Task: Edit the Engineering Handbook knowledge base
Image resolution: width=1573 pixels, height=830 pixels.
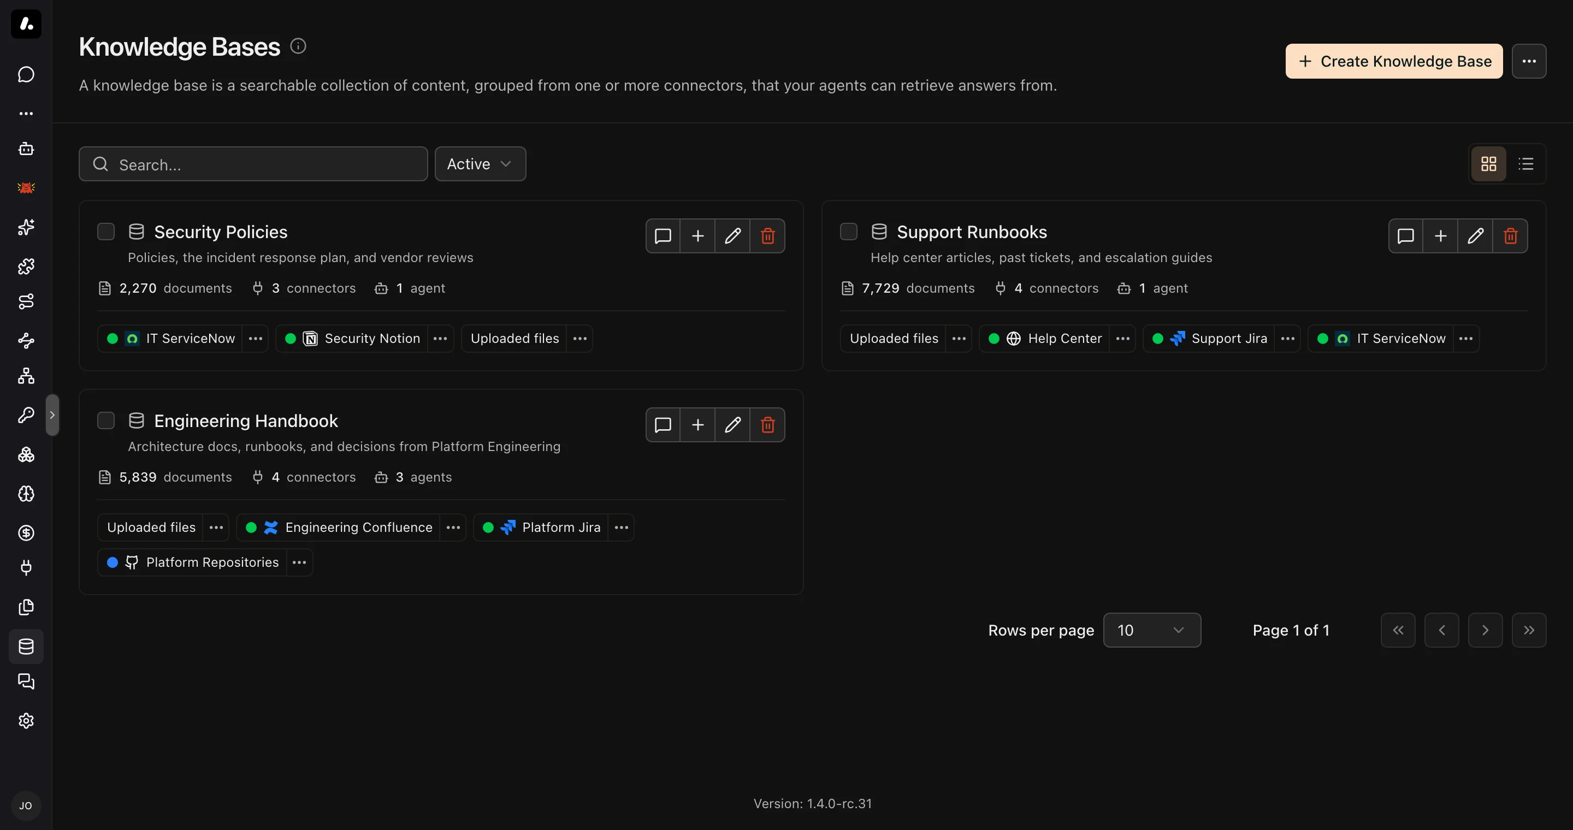Action: 733,425
